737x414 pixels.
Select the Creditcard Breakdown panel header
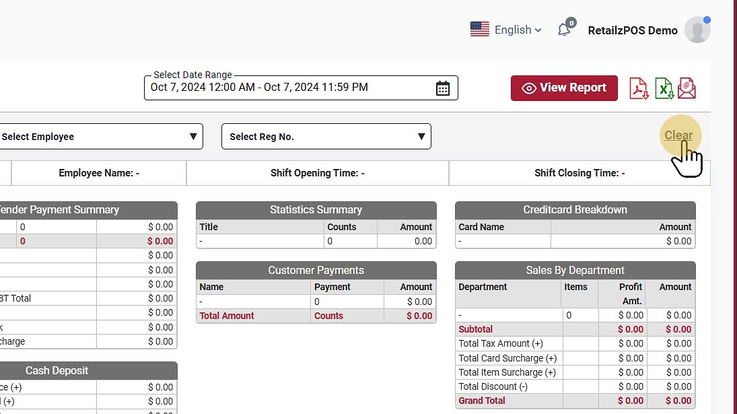click(575, 210)
